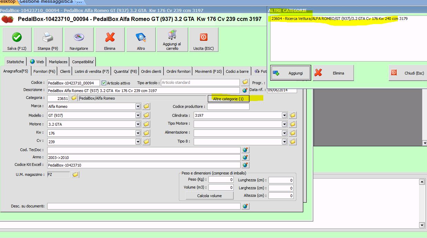
Task: Click folder icon beside Motore dropdown
Action: [146, 124]
